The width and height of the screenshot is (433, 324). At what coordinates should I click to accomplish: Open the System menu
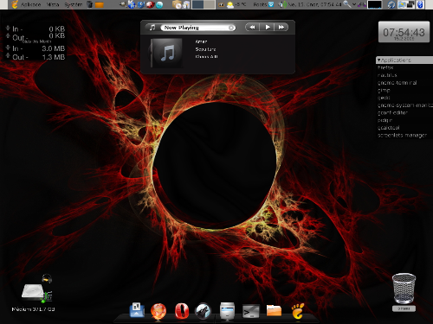[x=74, y=4]
